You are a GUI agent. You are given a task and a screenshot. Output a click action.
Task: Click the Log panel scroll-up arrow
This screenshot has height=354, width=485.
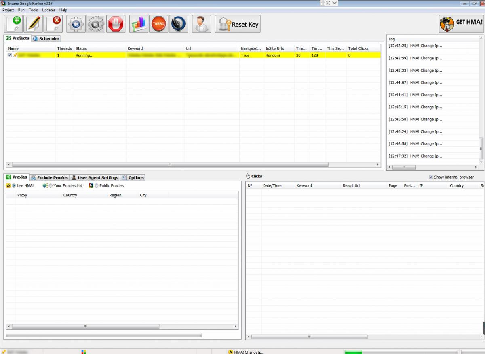coord(481,38)
